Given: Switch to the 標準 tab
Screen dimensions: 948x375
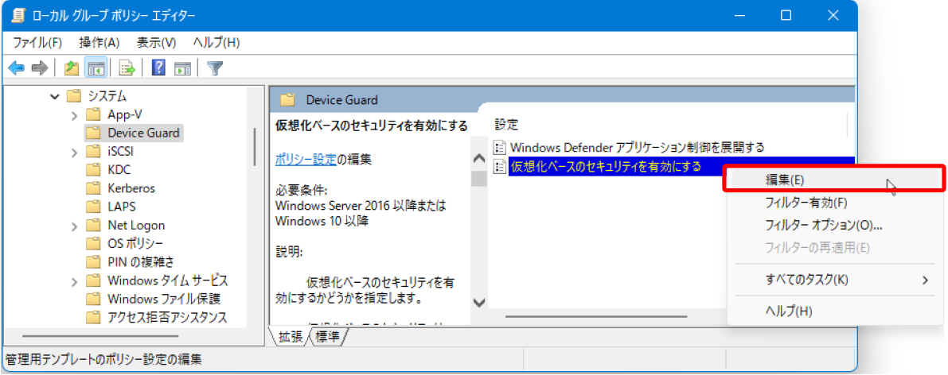Looking at the screenshot, I should click(x=327, y=338).
